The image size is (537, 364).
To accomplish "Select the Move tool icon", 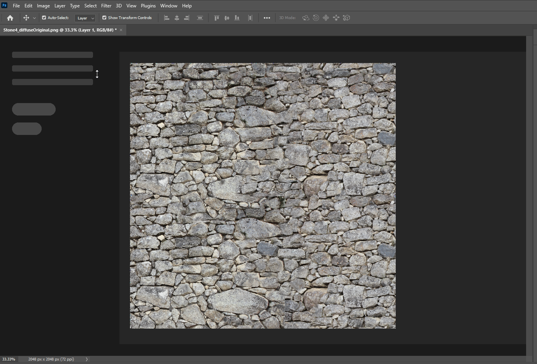I will click(x=26, y=18).
